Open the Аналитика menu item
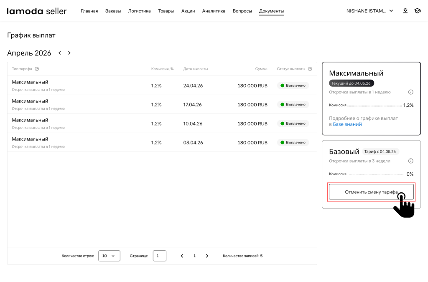 coord(214,11)
